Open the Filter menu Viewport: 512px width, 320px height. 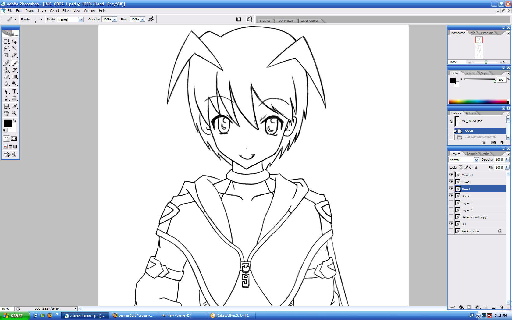pos(66,11)
